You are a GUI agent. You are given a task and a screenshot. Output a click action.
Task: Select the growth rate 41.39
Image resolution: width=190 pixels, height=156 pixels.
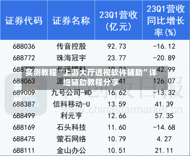[x=164, y=104]
